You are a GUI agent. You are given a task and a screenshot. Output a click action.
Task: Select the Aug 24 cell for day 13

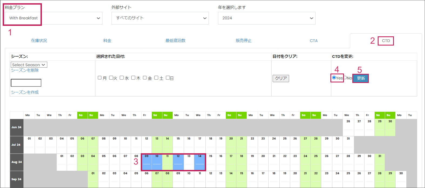[x=189, y=162]
